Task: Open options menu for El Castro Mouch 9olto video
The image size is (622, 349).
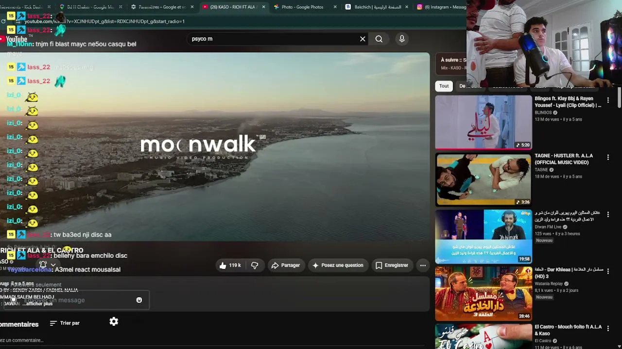Action: [x=608, y=328]
